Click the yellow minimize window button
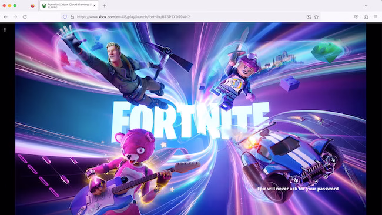 9,6
